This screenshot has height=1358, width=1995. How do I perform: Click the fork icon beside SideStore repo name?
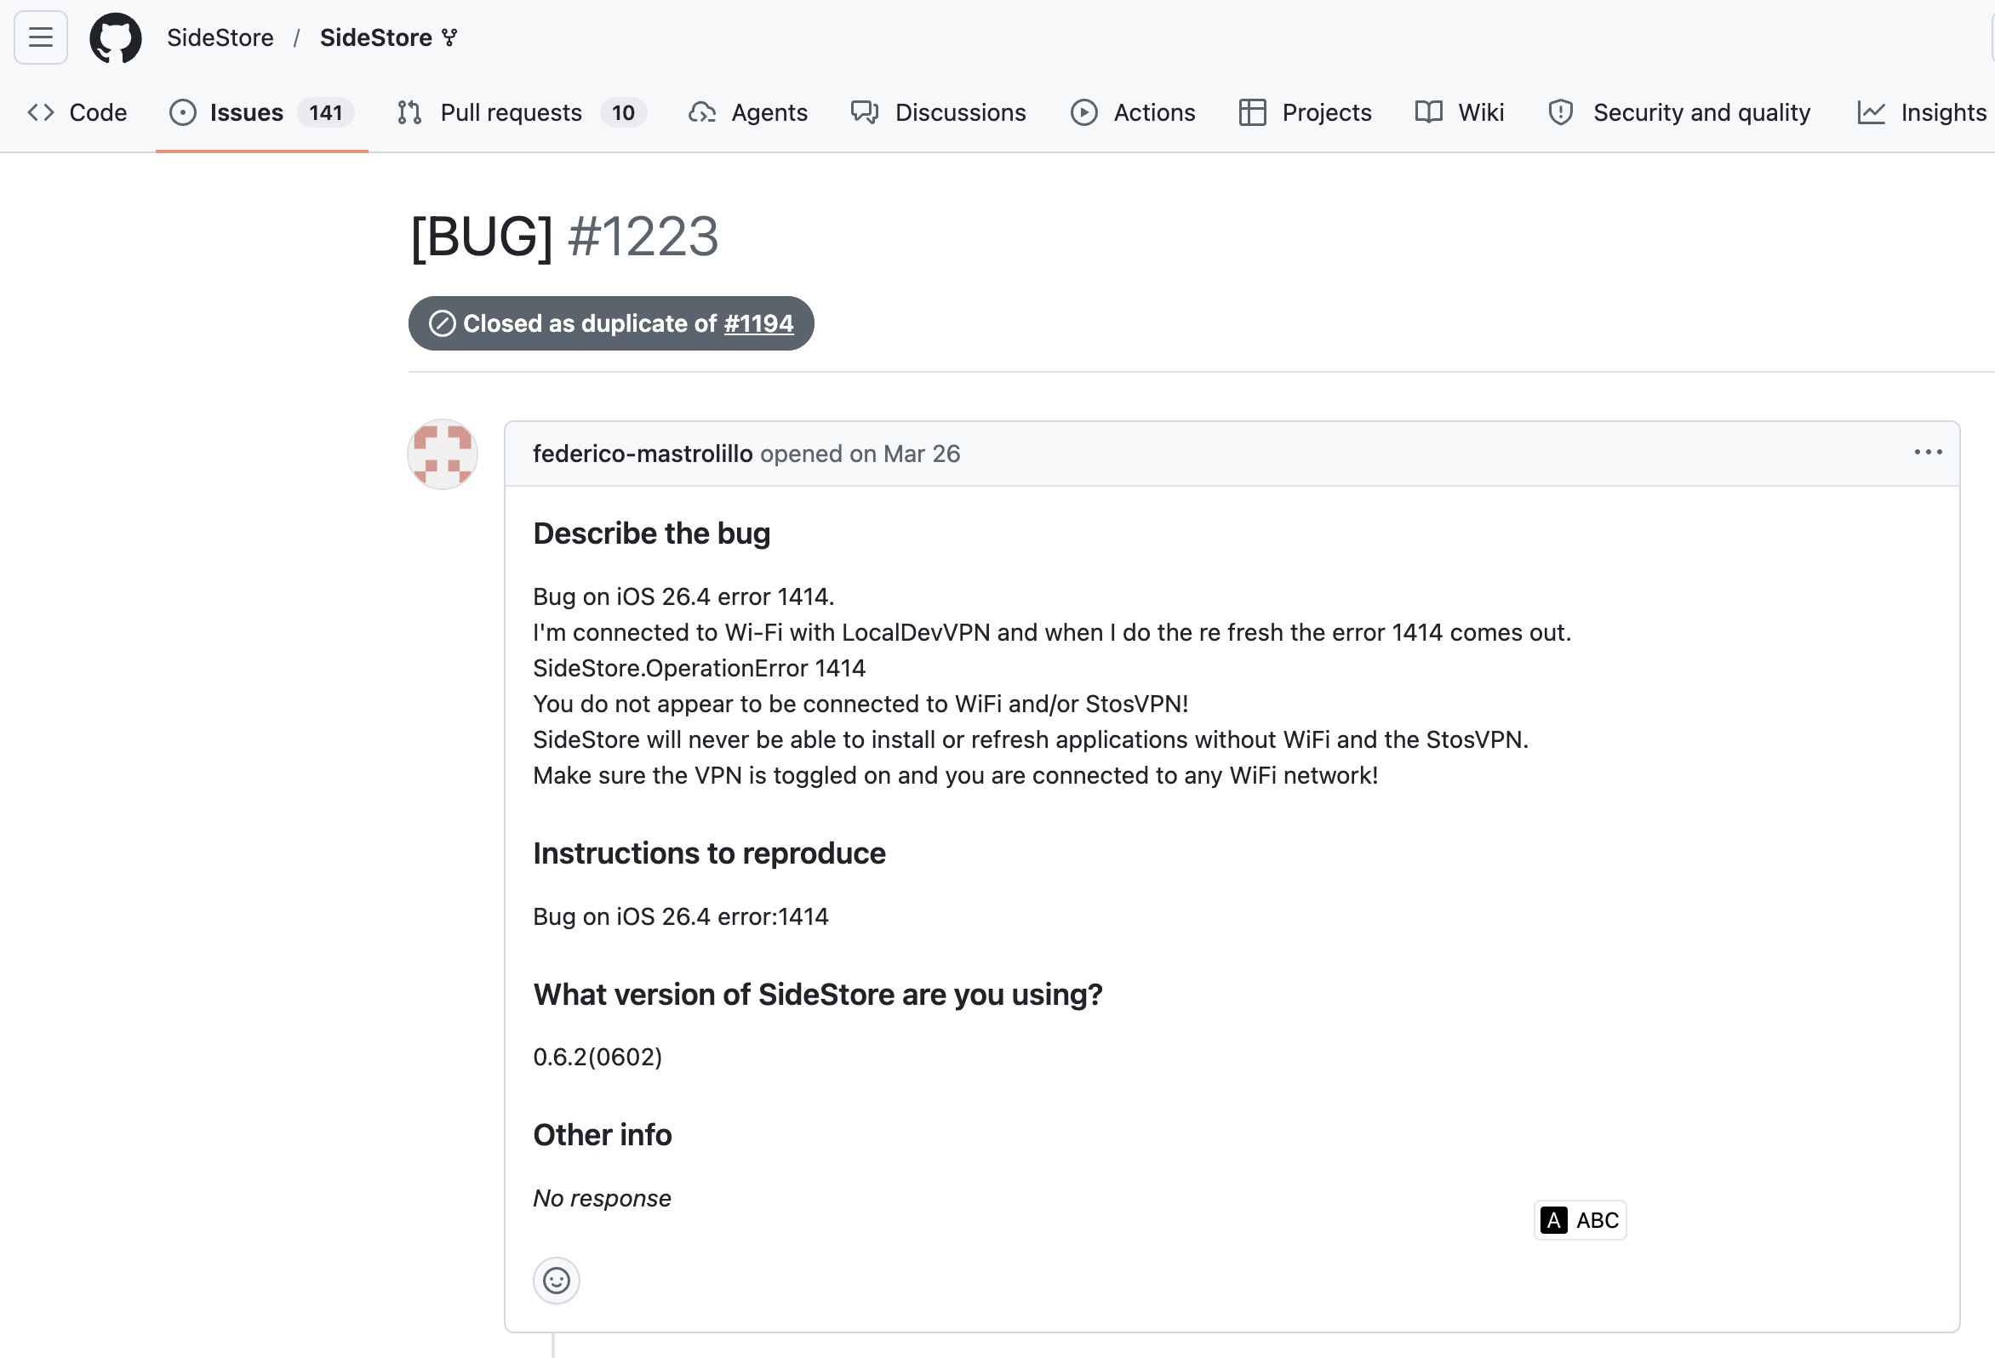[450, 37]
